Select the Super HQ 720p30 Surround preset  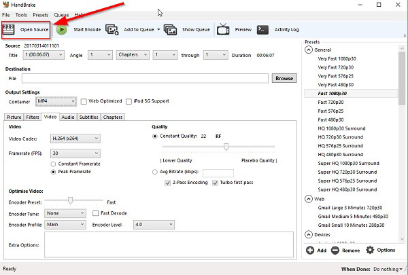(x=347, y=172)
